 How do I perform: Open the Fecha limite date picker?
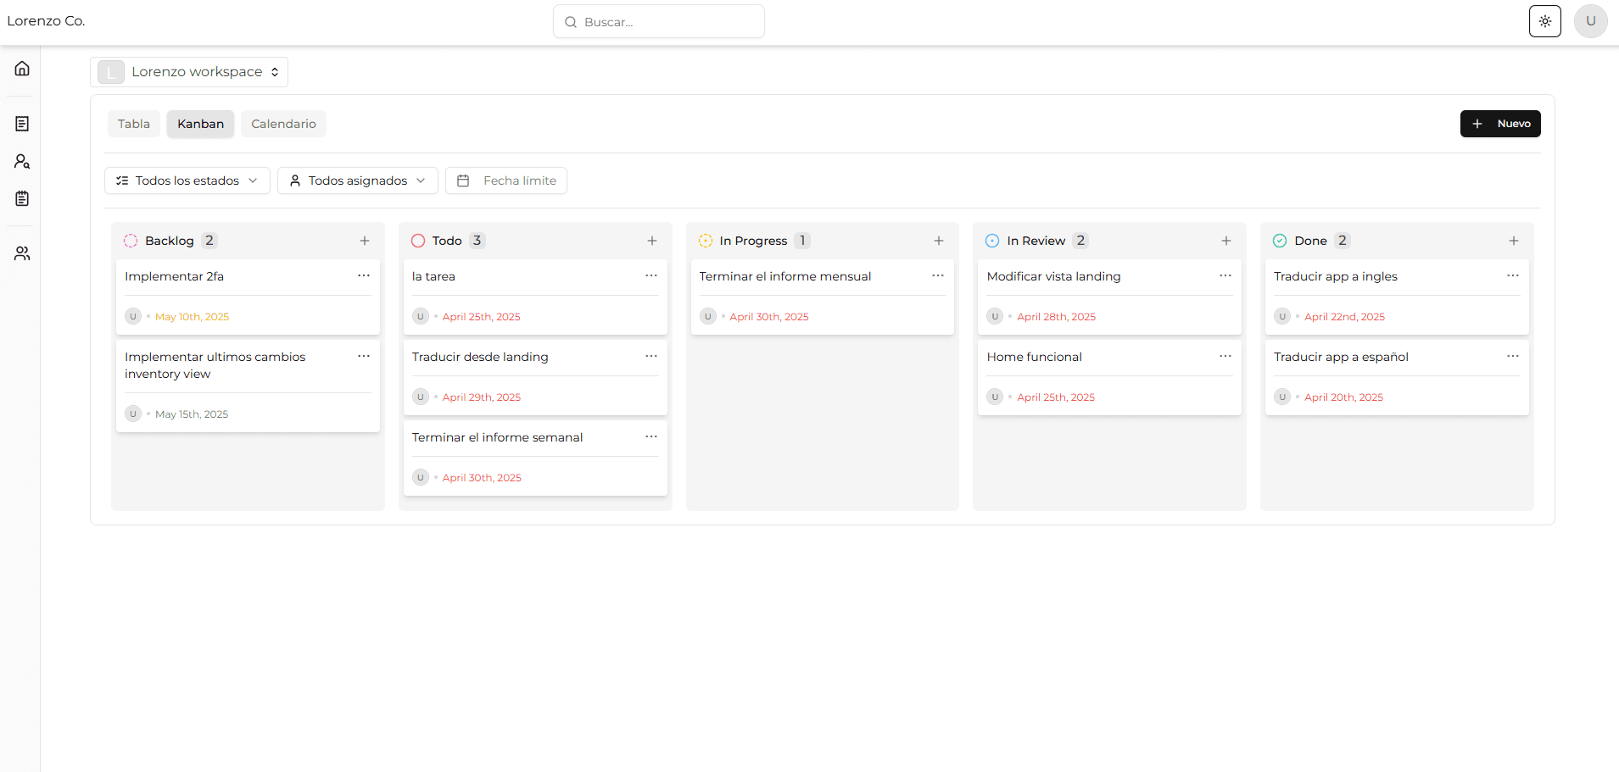click(x=506, y=181)
